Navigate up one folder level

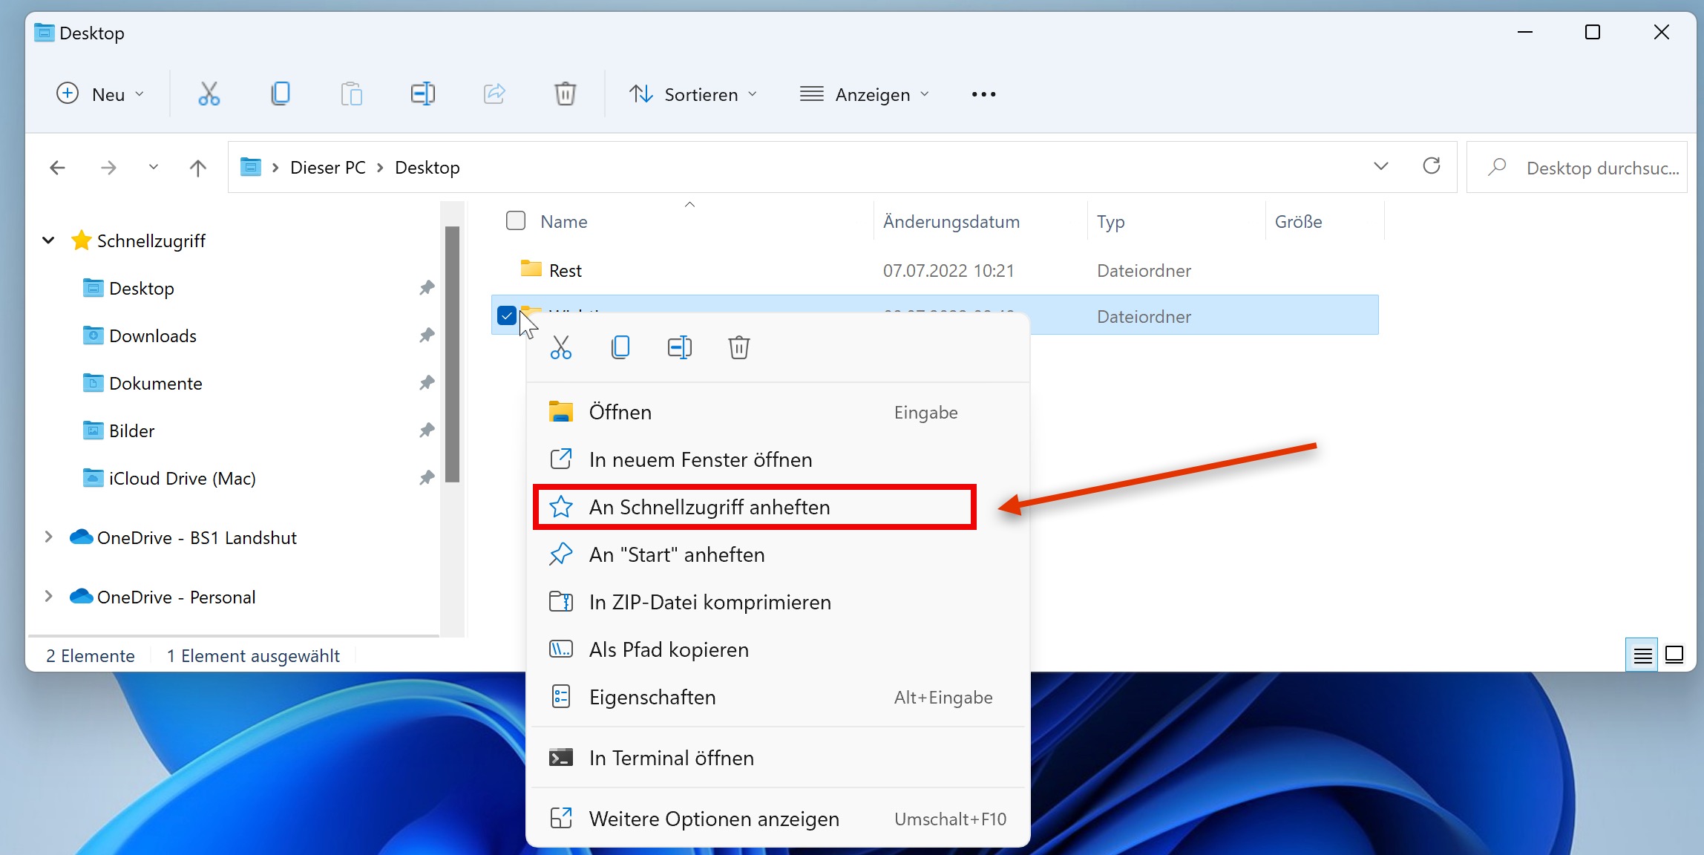click(197, 168)
